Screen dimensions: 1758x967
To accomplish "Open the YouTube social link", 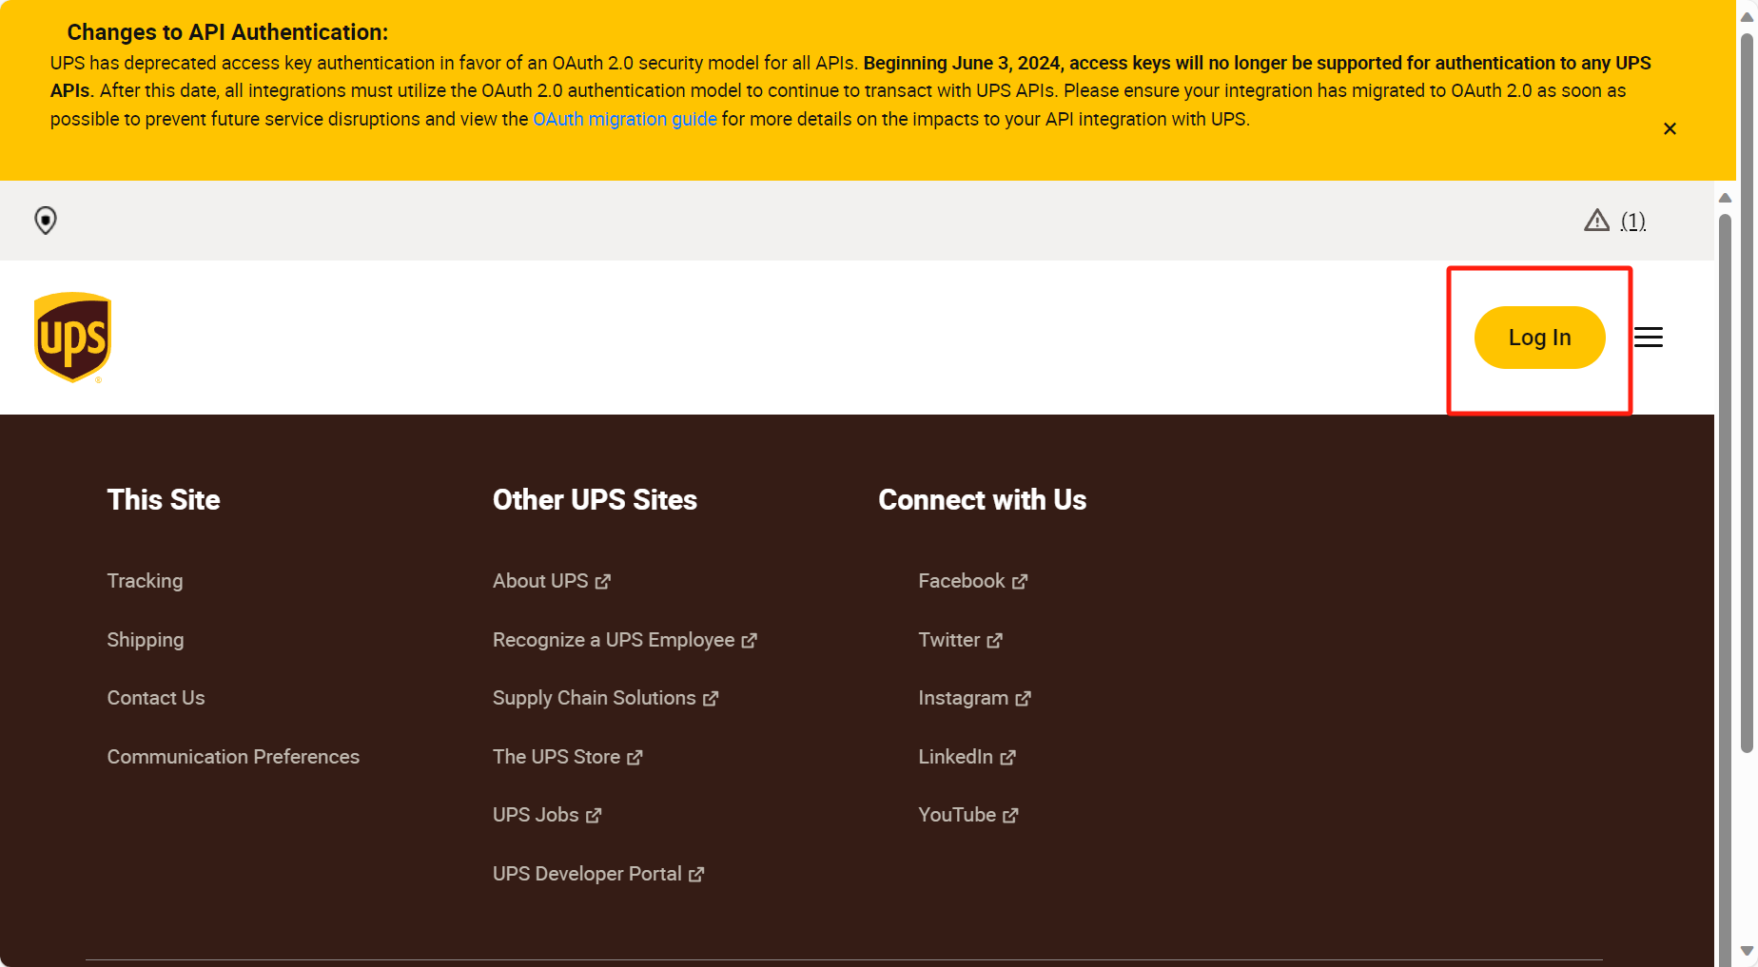I will pos(968,815).
